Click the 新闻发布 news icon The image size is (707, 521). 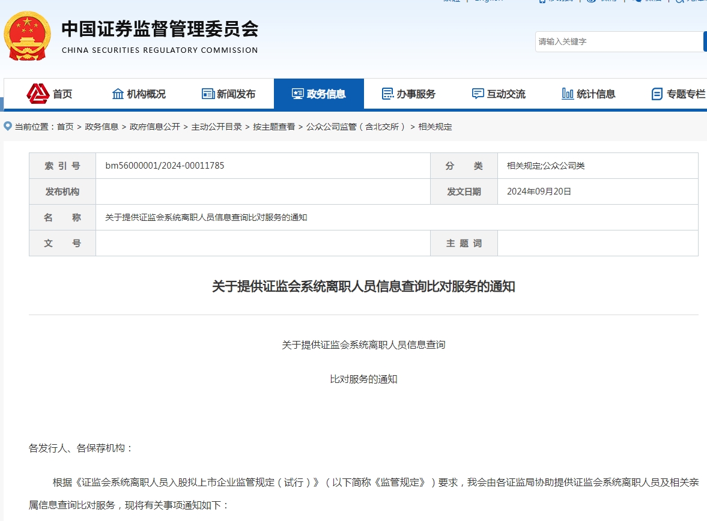coord(208,94)
